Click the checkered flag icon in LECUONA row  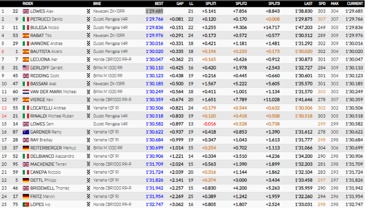(x=89, y=60)
